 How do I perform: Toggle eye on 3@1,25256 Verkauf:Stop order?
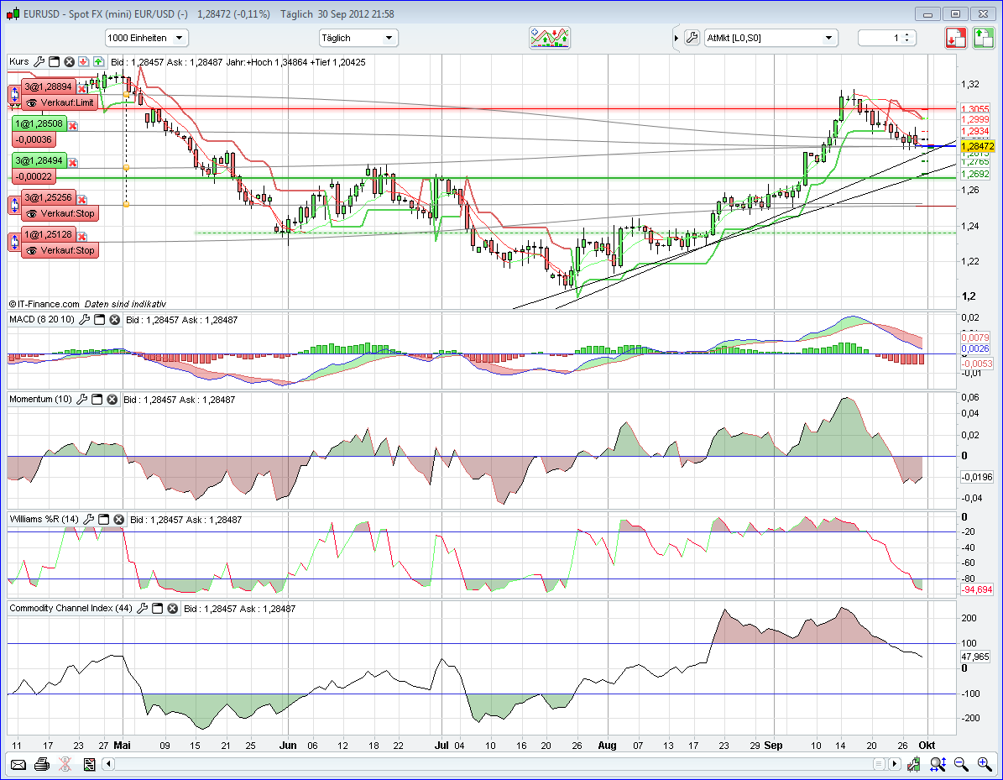click(32, 213)
